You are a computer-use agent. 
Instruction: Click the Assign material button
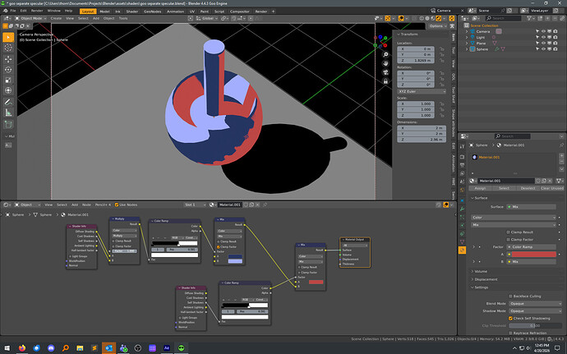[x=480, y=188]
